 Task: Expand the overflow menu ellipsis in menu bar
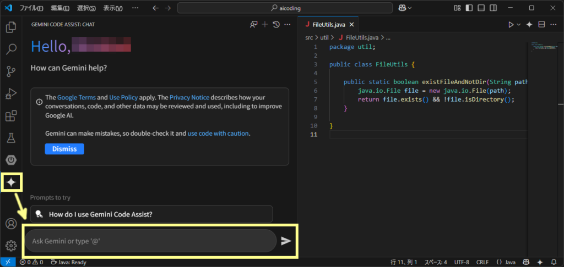(135, 8)
